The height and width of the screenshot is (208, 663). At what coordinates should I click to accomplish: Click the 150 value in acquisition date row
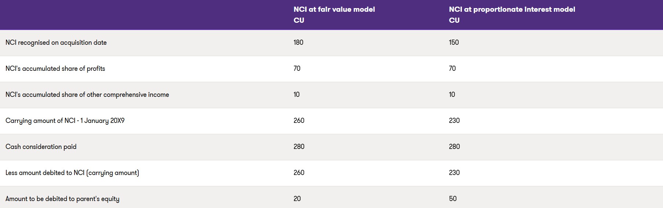(x=454, y=43)
